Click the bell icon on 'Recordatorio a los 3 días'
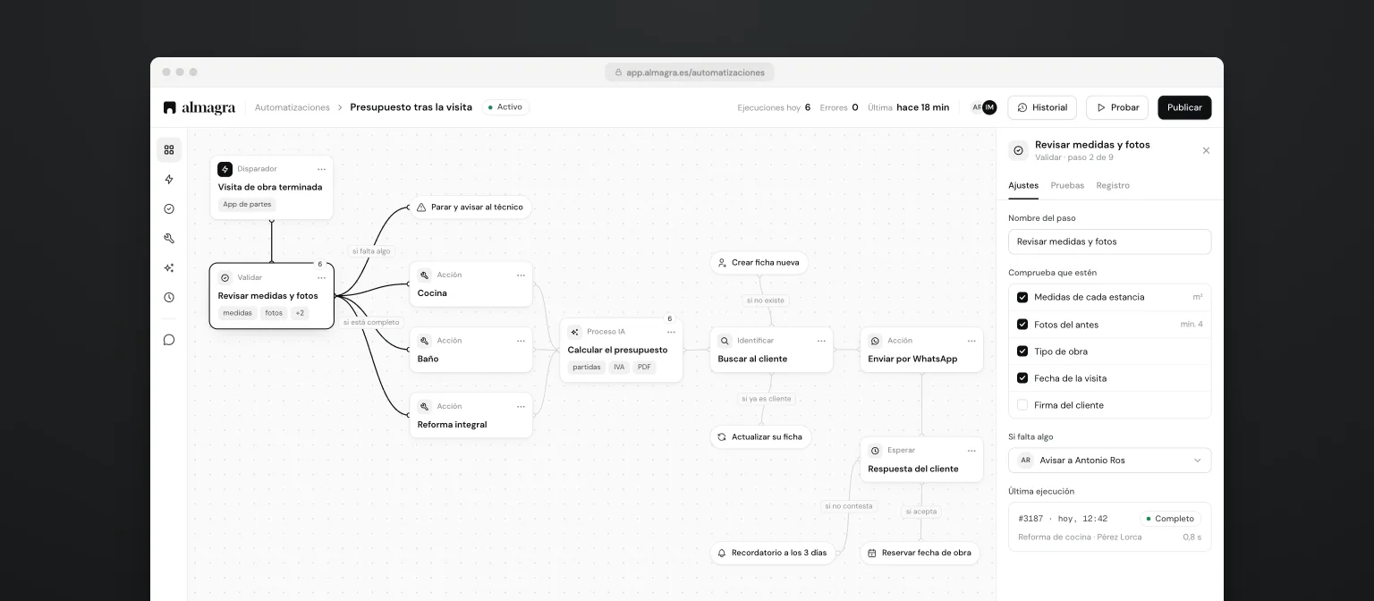Screen dimensions: 1374x601 click(722, 553)
